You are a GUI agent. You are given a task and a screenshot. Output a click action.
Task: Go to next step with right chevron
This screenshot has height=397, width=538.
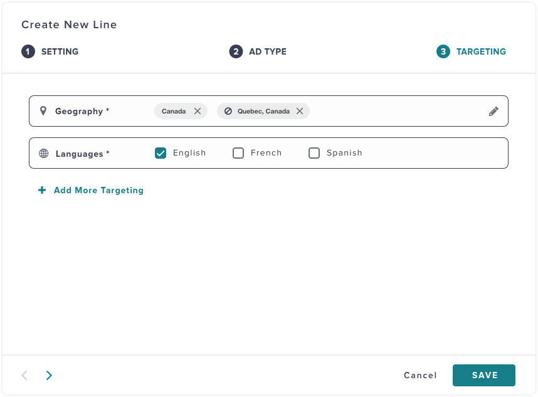[49, 375]
